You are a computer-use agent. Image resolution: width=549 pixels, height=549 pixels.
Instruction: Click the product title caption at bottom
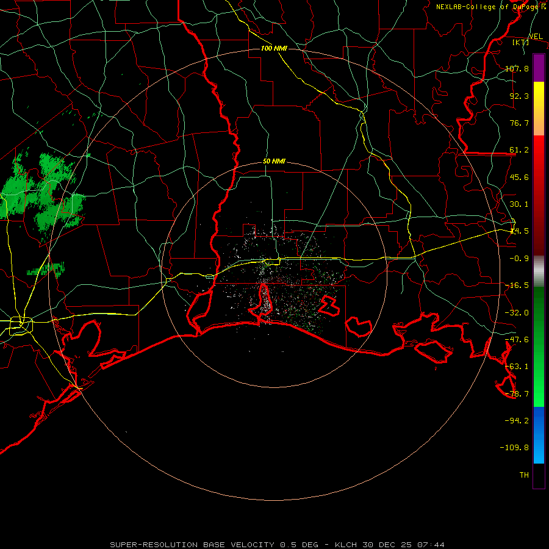(278, 545)
